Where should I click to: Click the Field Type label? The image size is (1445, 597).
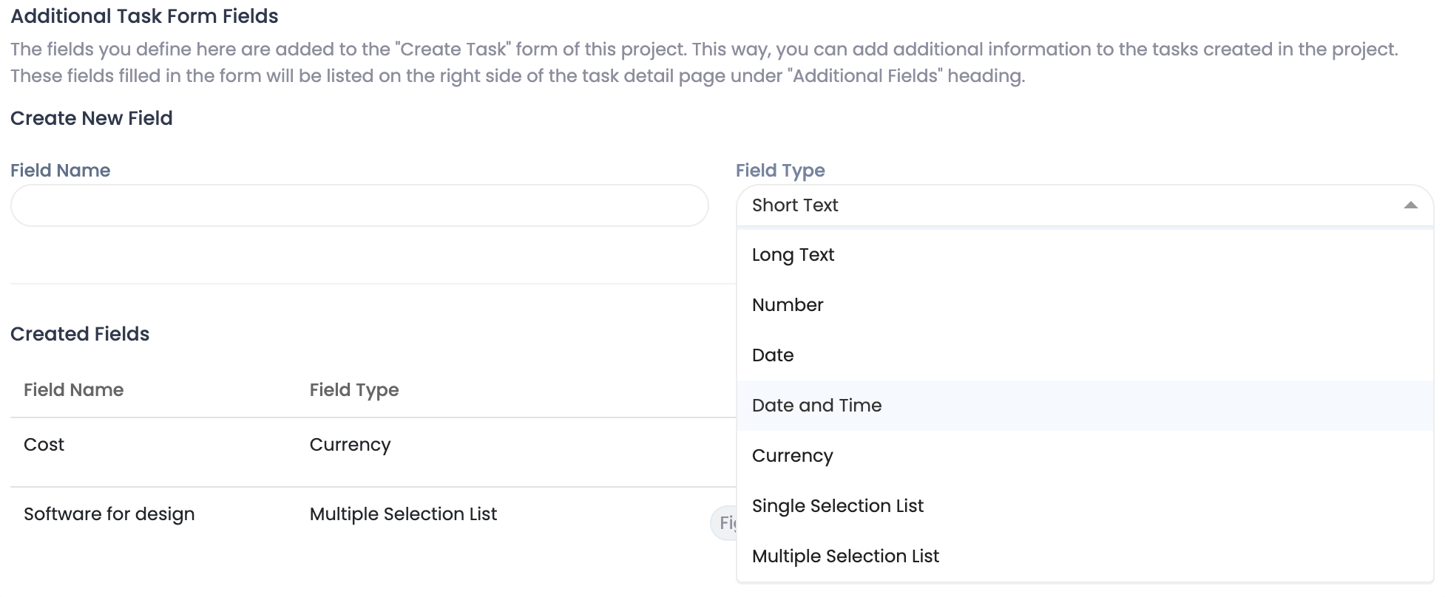[x=779, y=171]
